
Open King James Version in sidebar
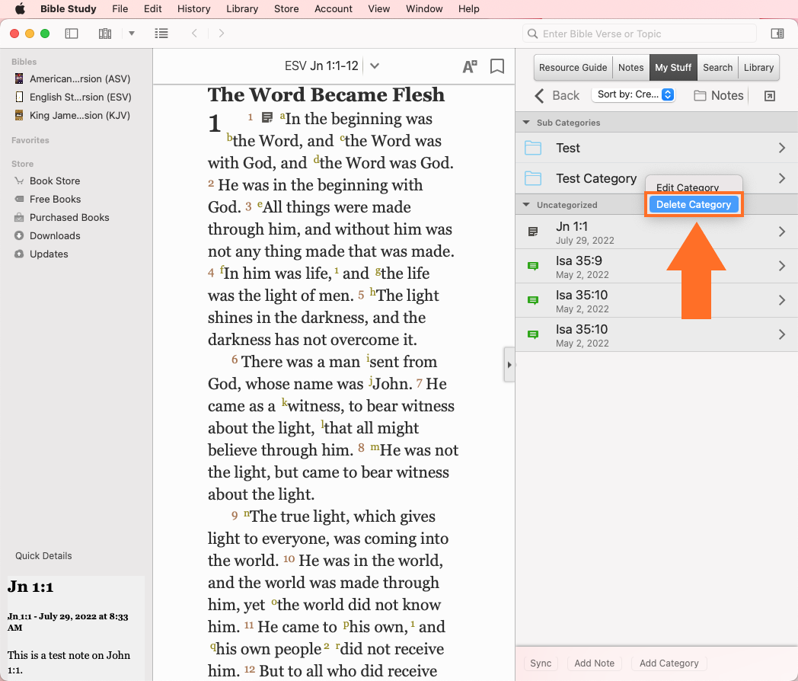point(79,116)
